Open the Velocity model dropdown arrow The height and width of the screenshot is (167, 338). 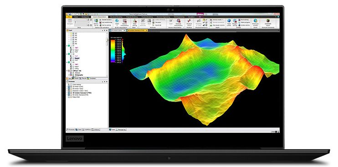(x=222, y=20)
